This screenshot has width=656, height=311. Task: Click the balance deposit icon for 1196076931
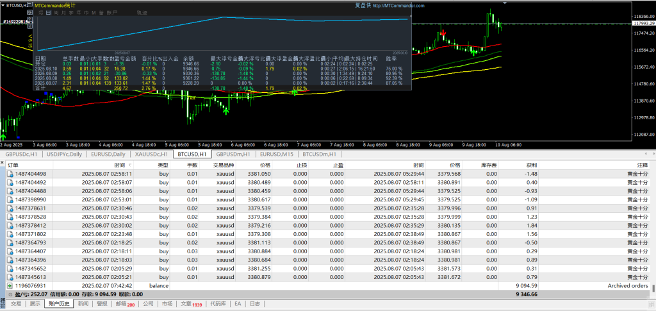pyautogui.click(x=10, y=286)
